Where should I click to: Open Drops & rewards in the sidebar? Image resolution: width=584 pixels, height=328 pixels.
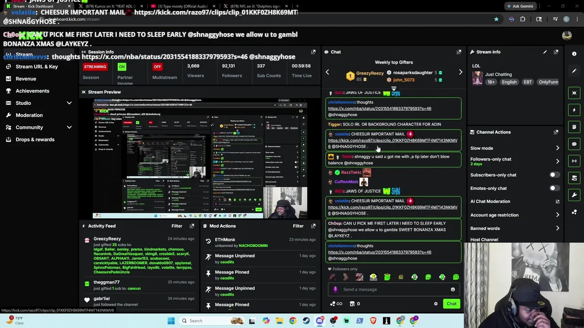point(35,139)
